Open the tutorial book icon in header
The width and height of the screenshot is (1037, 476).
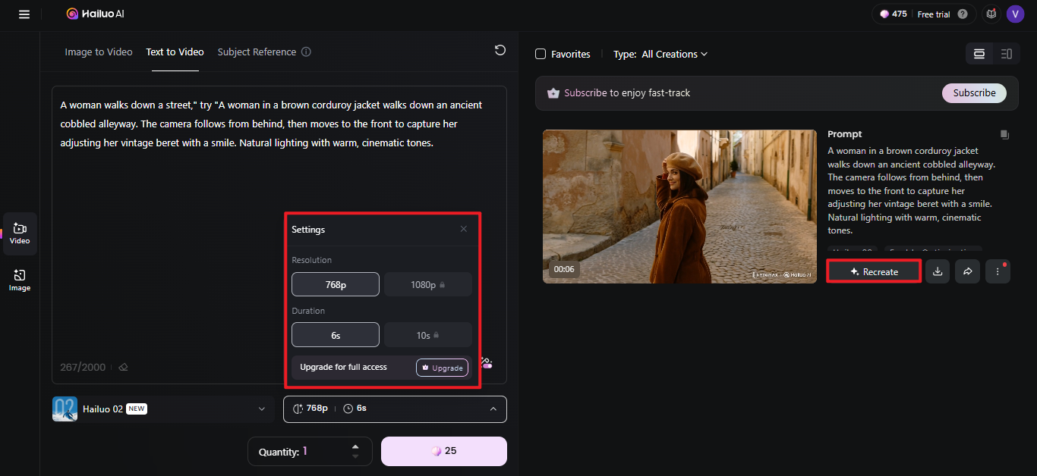tap(990, 14)
